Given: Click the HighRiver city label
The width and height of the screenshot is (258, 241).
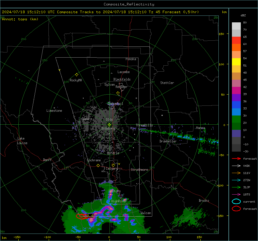Looking at the screenshot, I should coord(119,201).
